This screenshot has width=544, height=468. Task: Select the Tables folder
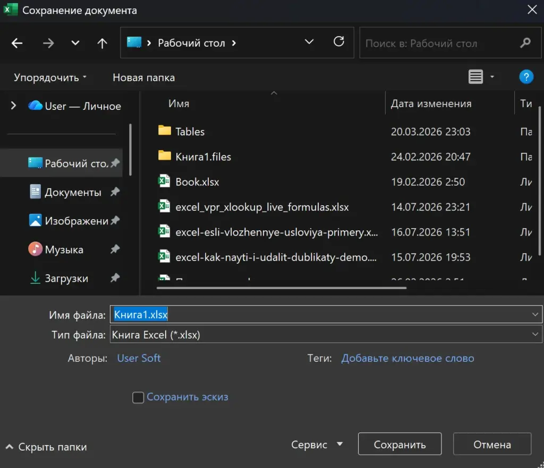point(190,132)
